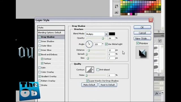This screenshot has width=181, height=102.
Task: Select the Styles list header
Action: [x=51, y=28]
